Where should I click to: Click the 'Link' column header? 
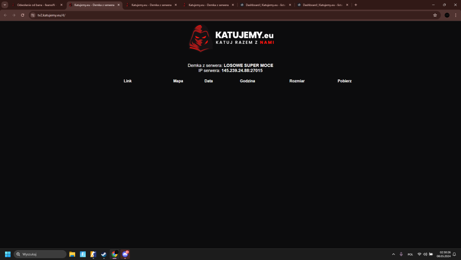[x=128, y=81]
